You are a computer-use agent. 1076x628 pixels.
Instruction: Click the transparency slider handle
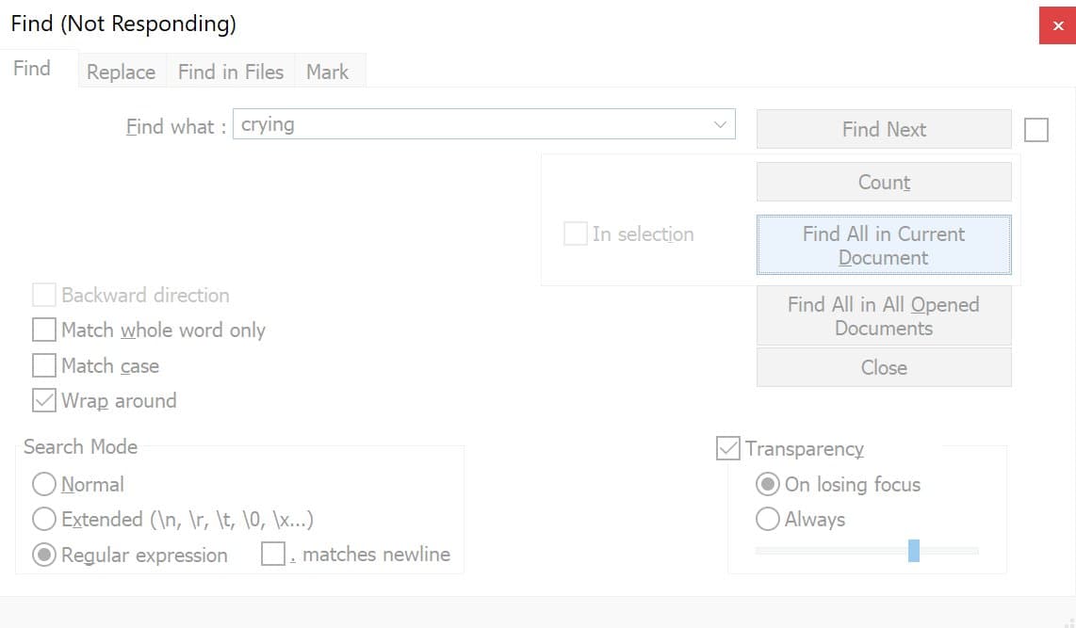pos(914,551)
